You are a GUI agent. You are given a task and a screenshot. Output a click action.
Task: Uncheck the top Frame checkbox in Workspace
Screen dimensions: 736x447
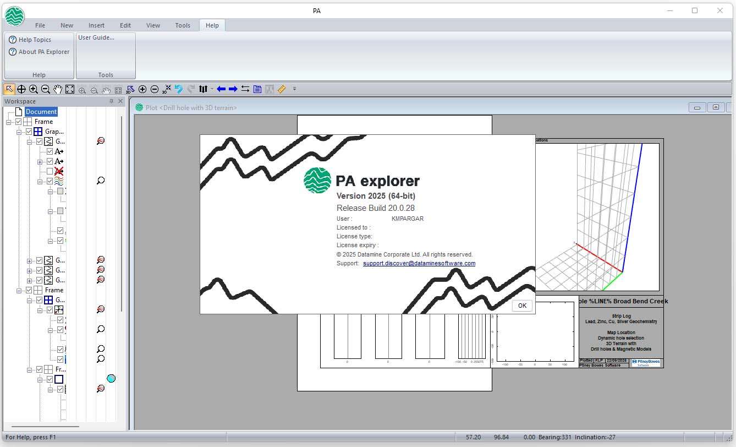[19, 122]
